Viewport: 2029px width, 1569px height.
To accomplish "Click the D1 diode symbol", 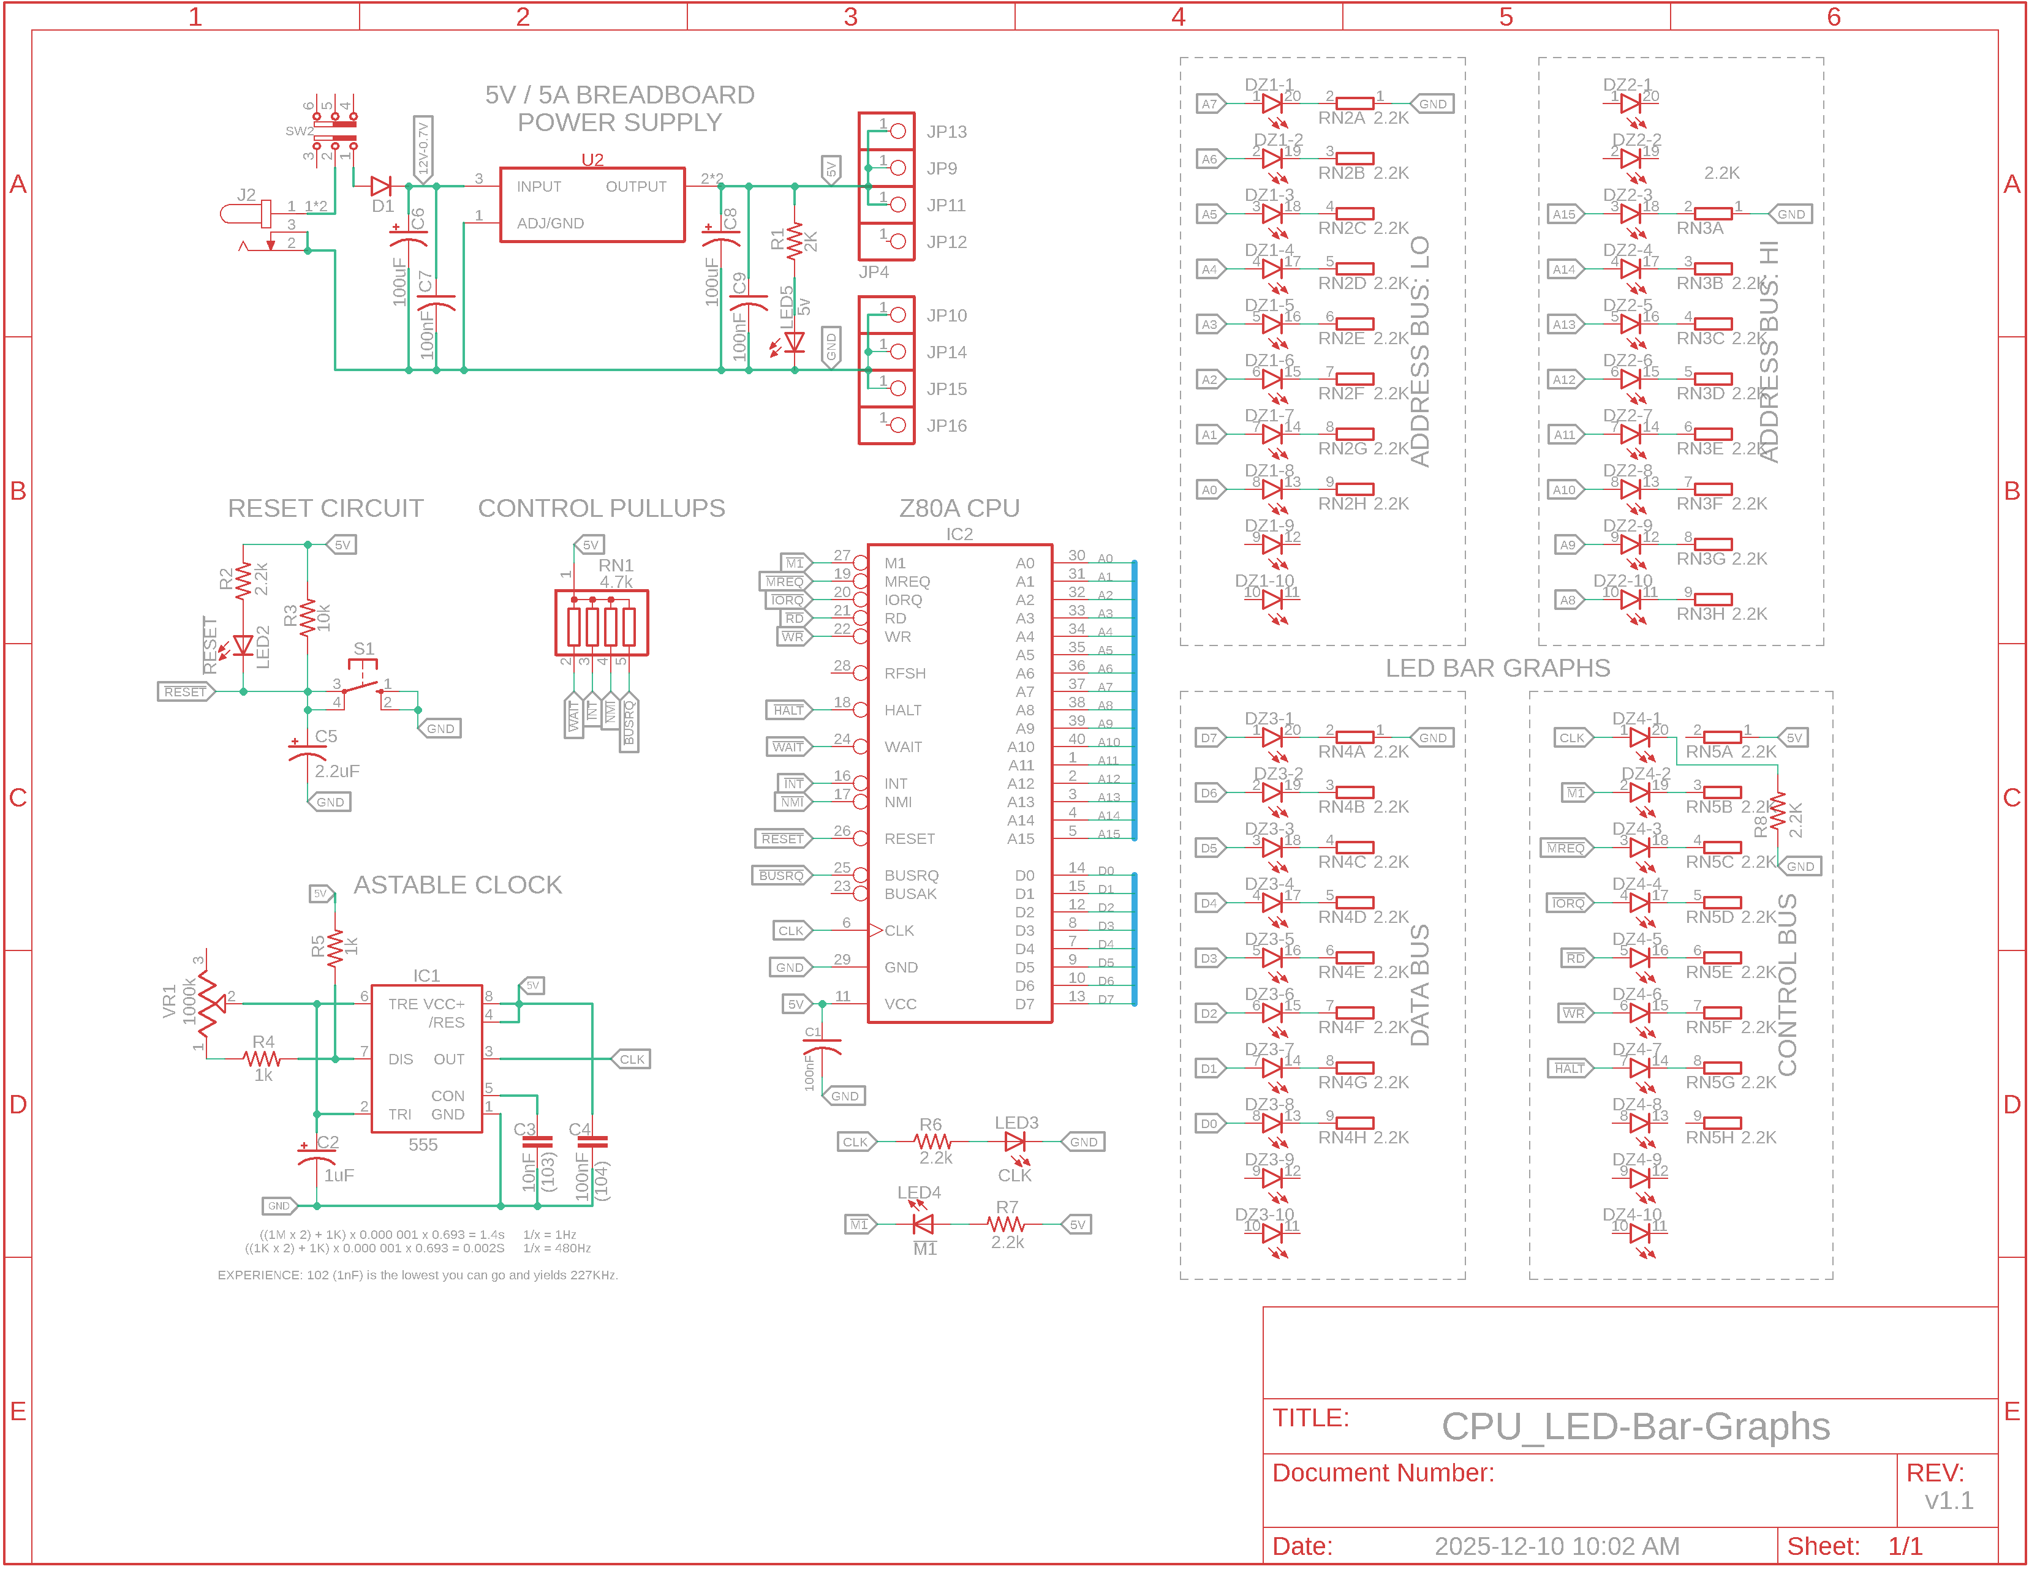I will pos(381,186).
